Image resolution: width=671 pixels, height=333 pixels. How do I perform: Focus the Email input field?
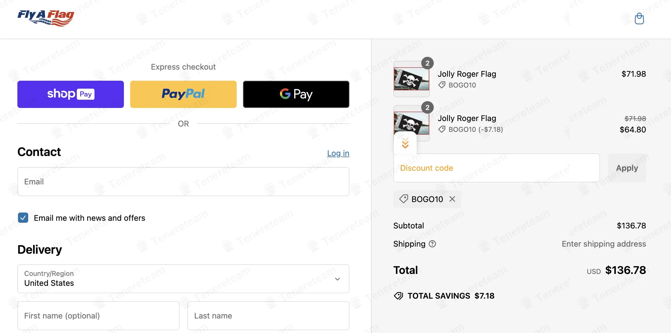(183, 182)
